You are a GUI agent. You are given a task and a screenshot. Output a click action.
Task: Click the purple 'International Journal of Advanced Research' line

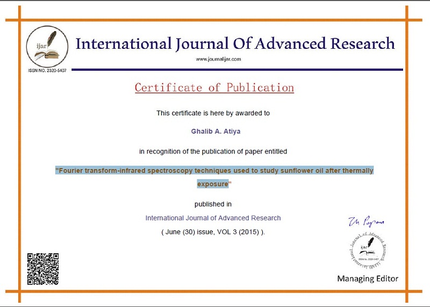click(x=213, y=218)
